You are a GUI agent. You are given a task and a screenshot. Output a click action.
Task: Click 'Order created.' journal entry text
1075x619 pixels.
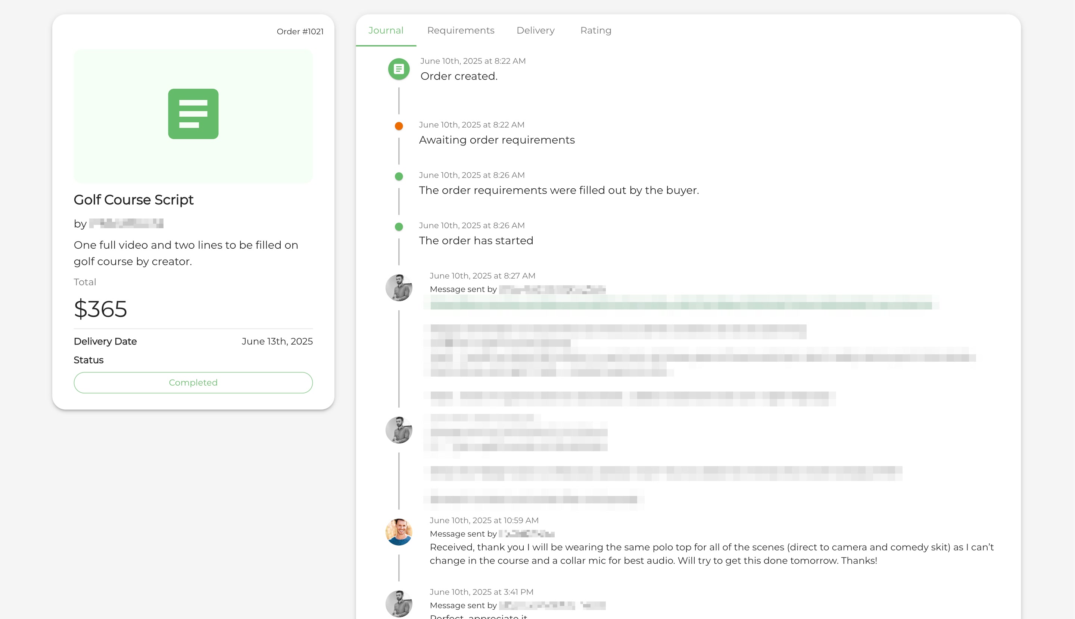pyautogui.click(x=459, y=76)
